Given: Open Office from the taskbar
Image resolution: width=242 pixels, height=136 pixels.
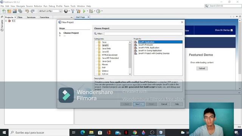Looking at the screenshot, I should (x=109, y=133).
